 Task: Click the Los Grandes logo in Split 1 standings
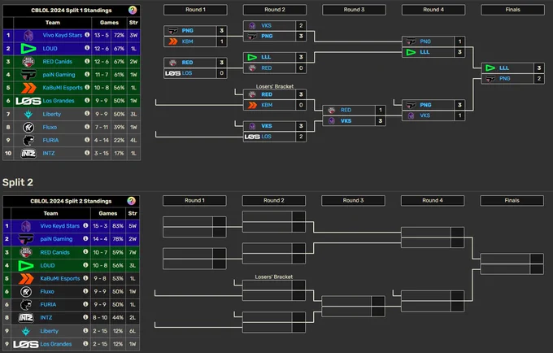coord(28,101)
